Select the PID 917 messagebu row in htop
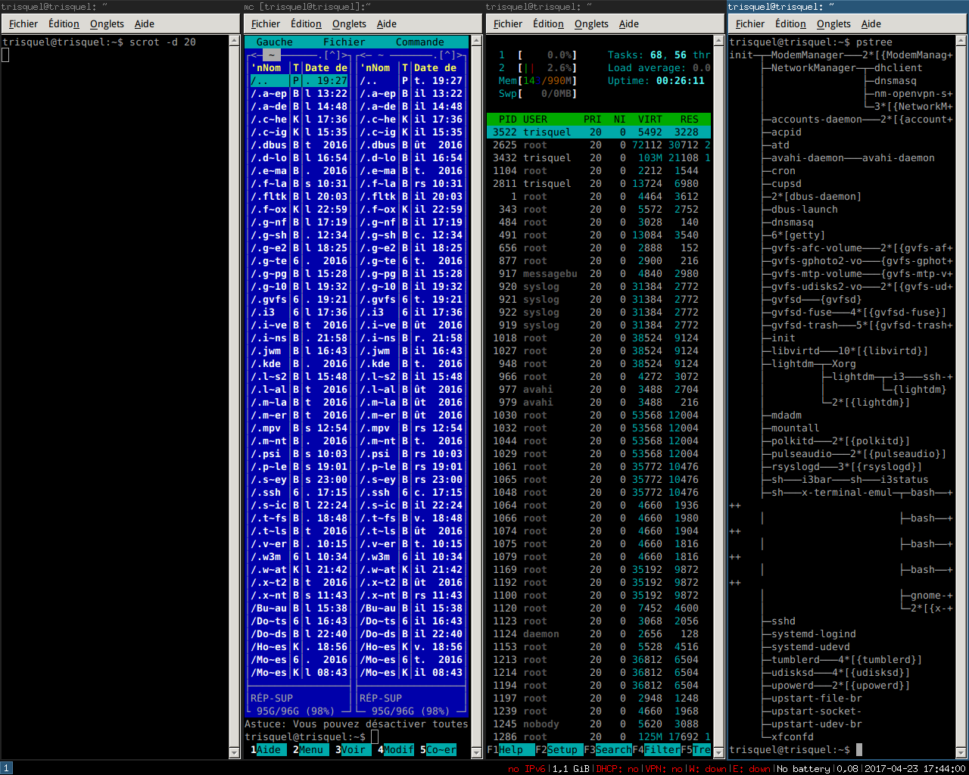Image resolution: width=969 pixels, height=775 pixels. point(599,274)
